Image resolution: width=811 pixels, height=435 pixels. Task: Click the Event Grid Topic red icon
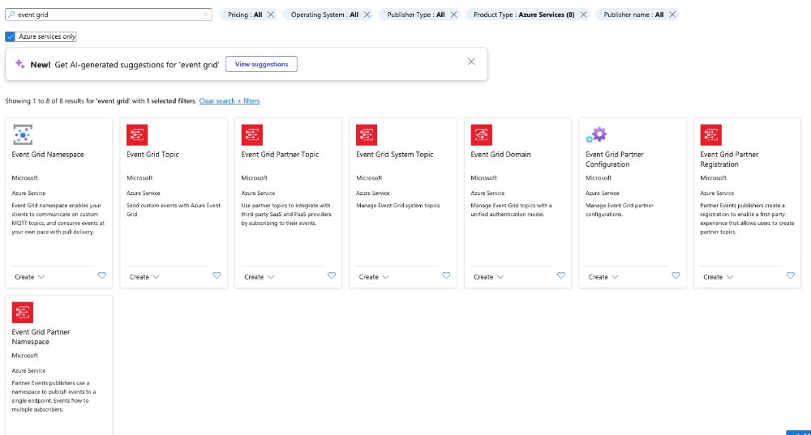(x=137, y=134)
